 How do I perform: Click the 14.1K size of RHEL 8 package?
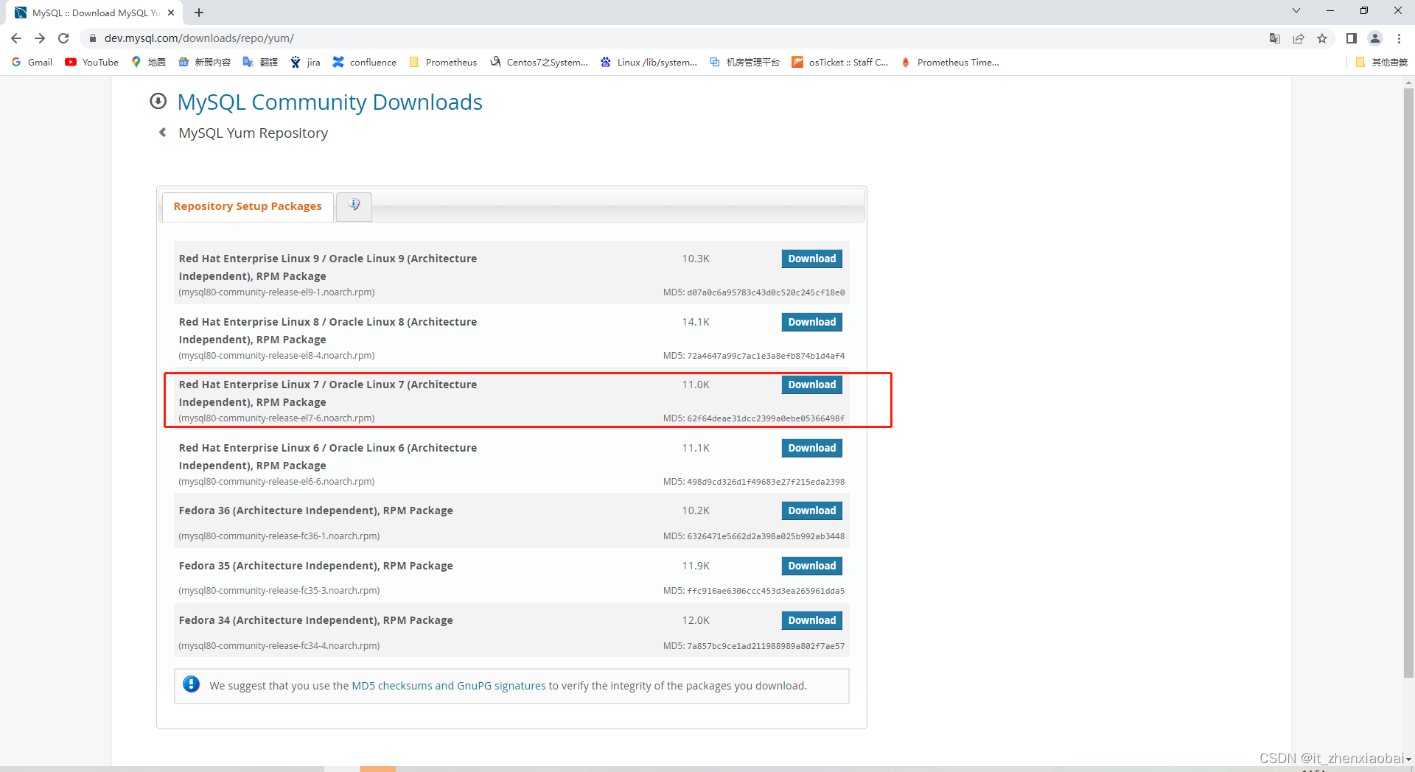click(696, 322)
